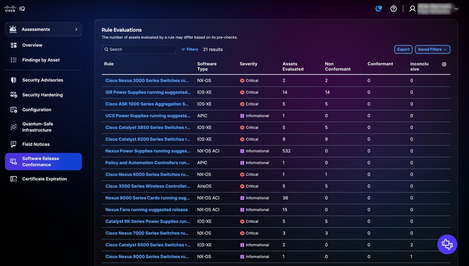Open Cisco Nexus 7000 Series Switches rule
469x266 pixels.
coord(147,233)
